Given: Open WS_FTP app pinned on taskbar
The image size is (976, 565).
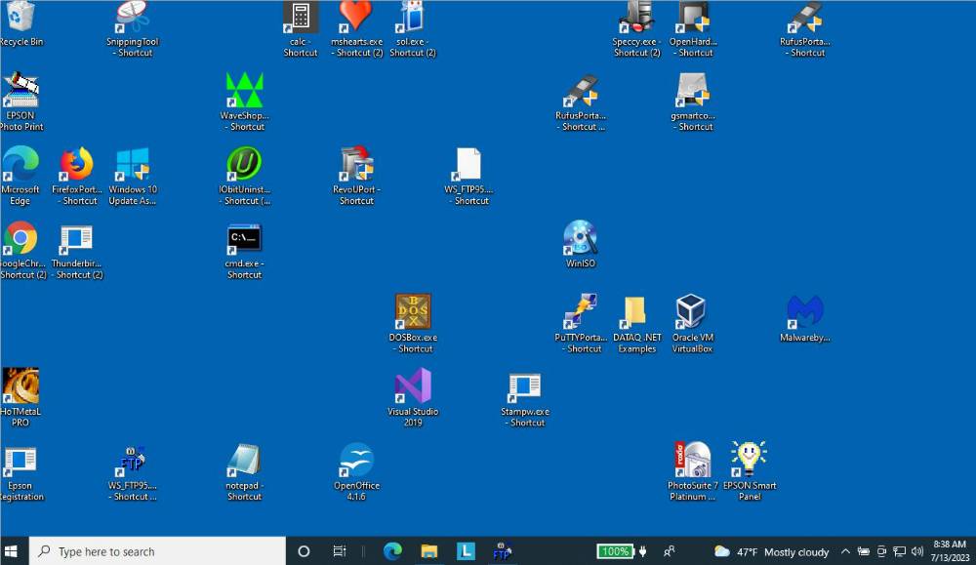Looking at the screenshot, I should [502, 551].
